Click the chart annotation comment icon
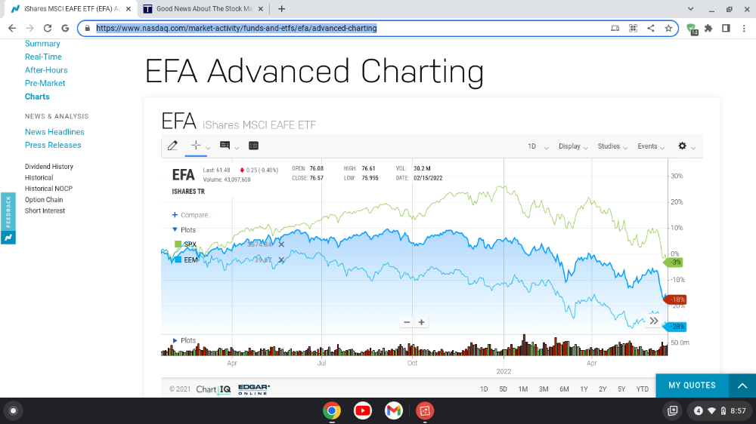Image resolution: width=756 pixels, height=424 pixels. [225, 146]
